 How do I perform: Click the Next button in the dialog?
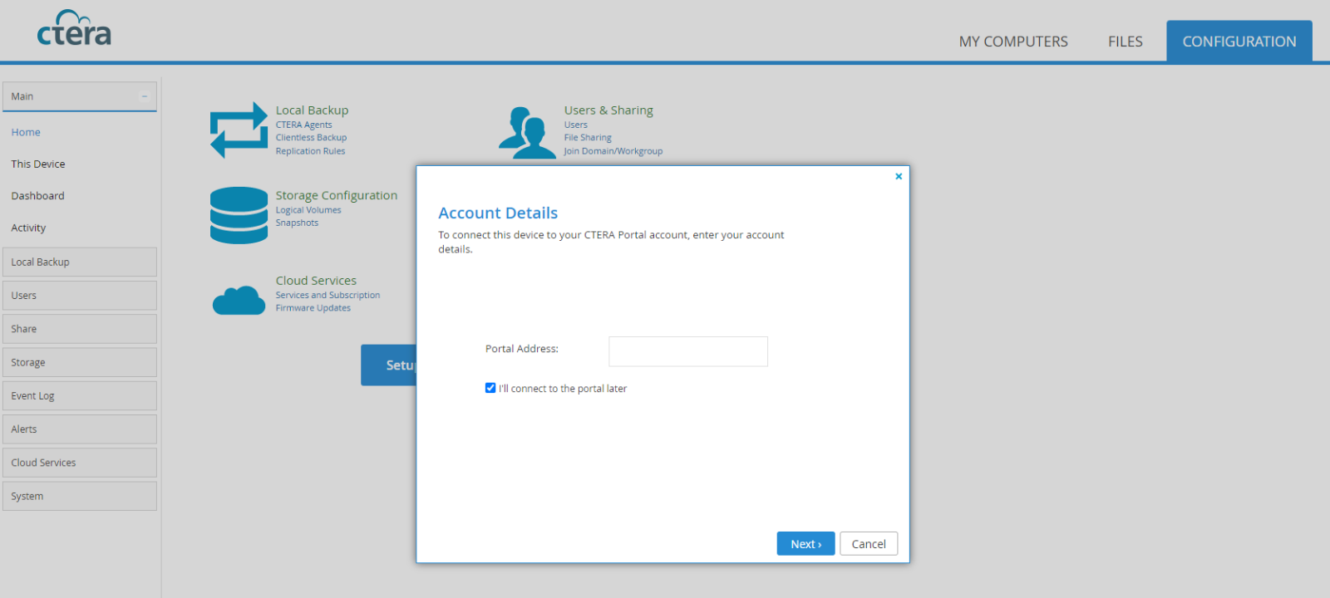click(805, 544)
